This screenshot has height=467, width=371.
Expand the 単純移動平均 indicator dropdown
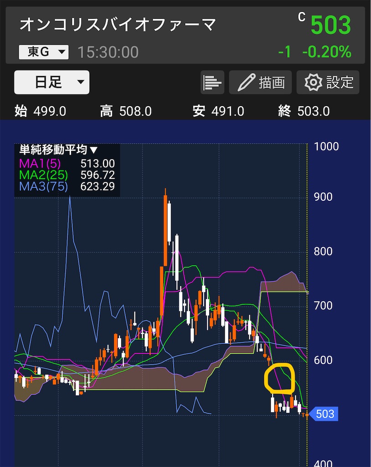click(x=58, y=150)
